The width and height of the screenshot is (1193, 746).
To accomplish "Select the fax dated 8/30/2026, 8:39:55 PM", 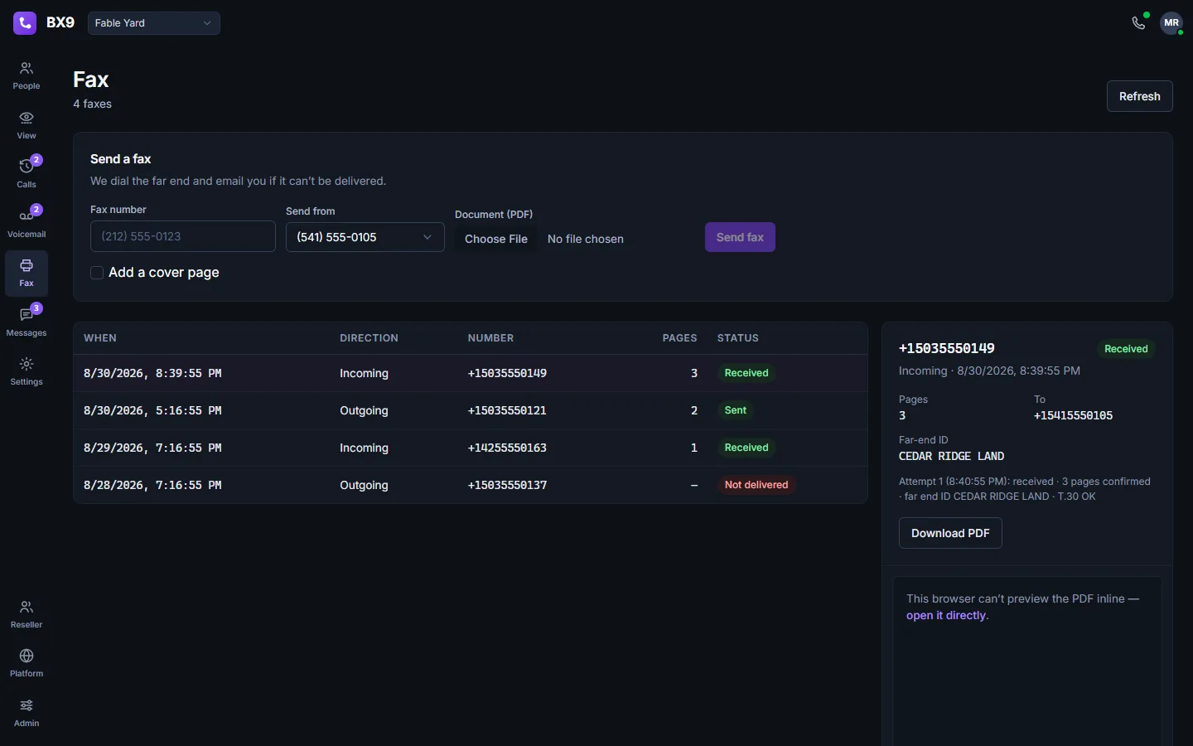I will (x=471, y=373).
